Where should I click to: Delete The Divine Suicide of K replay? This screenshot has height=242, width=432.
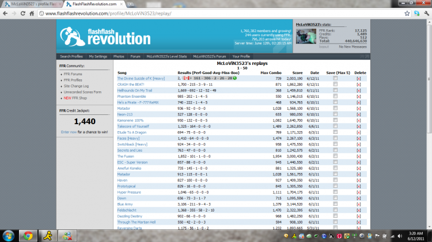pyautogui.click(x=358, y=78)
